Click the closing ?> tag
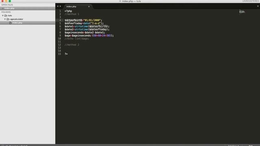Image resolution: width=260 pixels, height=146 pixels. tap(66, 54)
